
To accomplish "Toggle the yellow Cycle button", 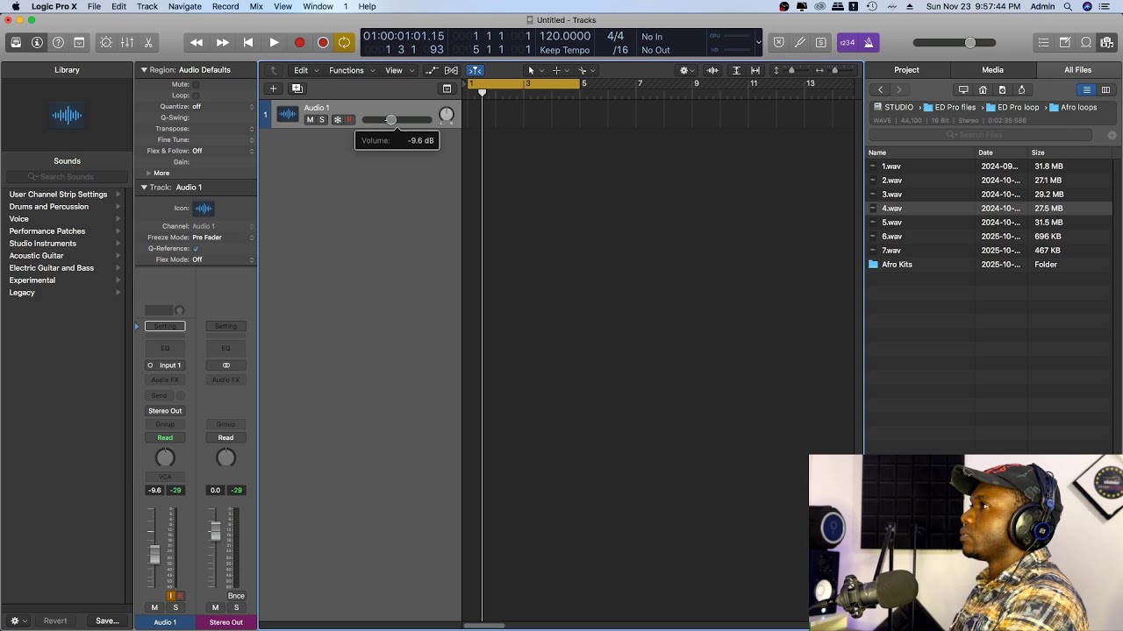I will coord(344,42).
